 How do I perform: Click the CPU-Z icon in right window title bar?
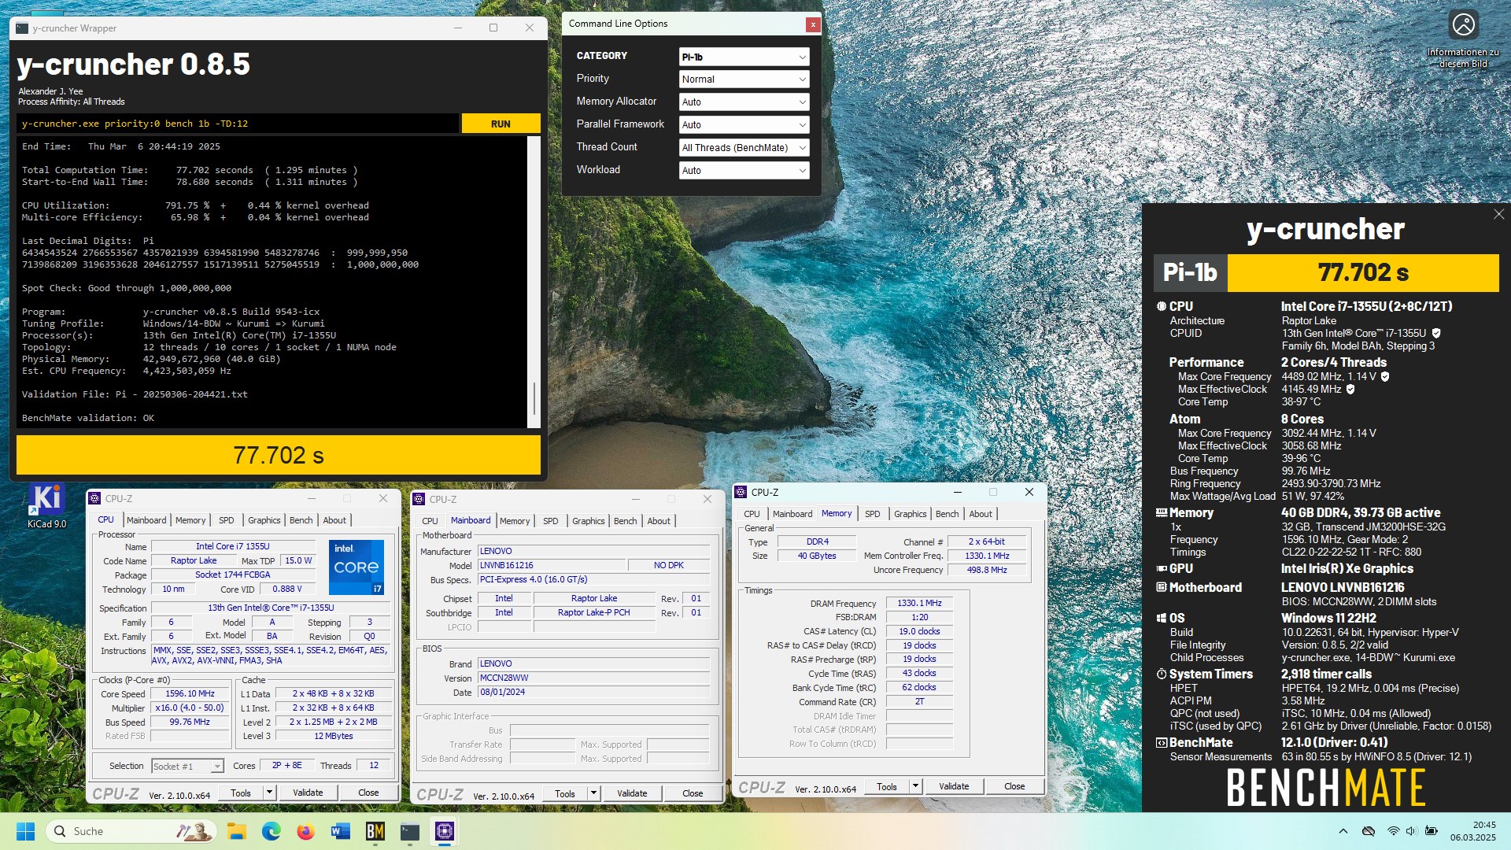tap(741, 492)
